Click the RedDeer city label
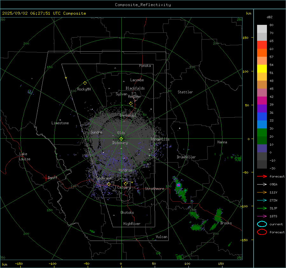 pyautogui.click(x=135, y=97)
